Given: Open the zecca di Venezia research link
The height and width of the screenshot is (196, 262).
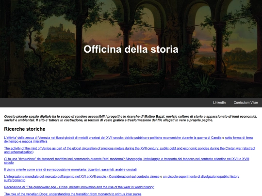Looking at the screenshot, I should click(113, 137).
